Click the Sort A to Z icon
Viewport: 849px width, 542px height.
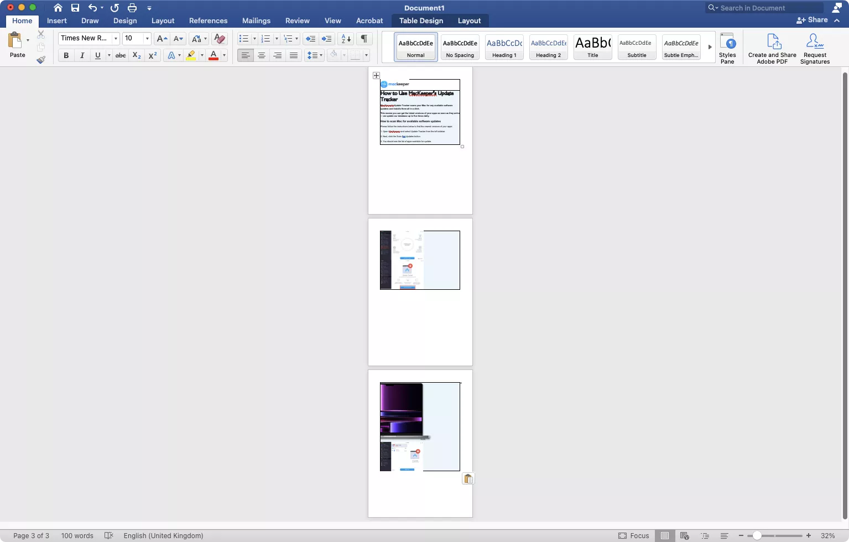pyautogui.click(x=346, y=39)
